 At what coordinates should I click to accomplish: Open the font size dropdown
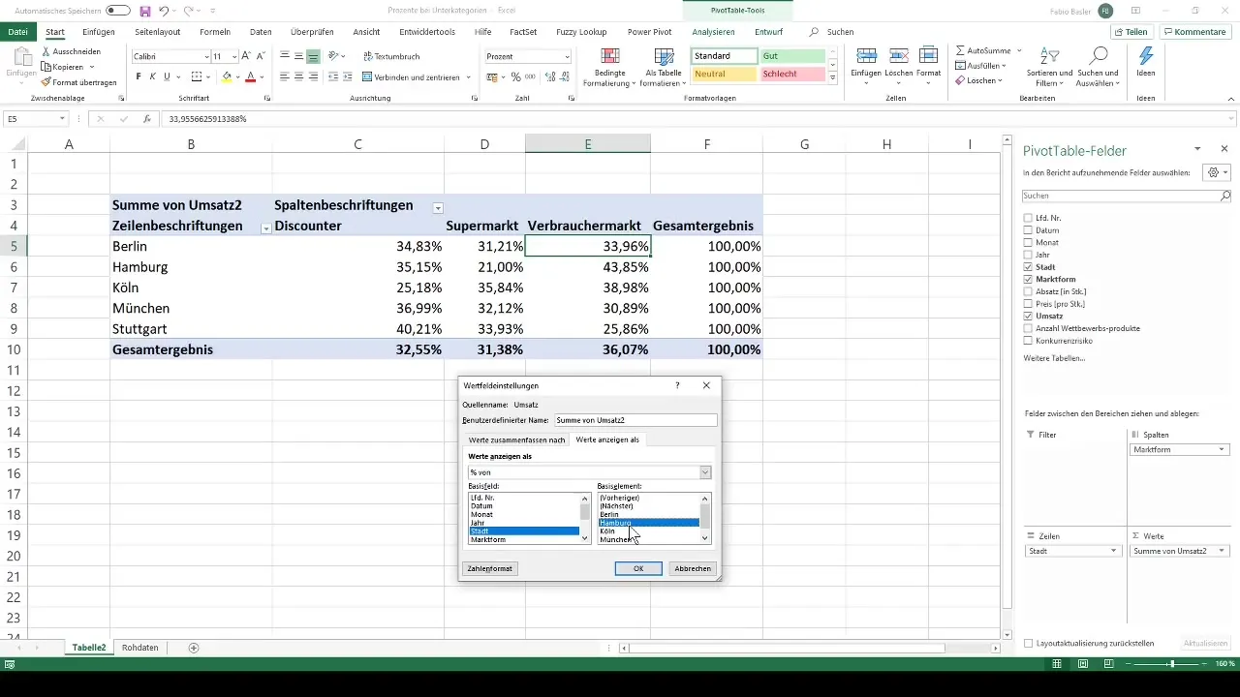pyautogui.click(x=233, y=57)
